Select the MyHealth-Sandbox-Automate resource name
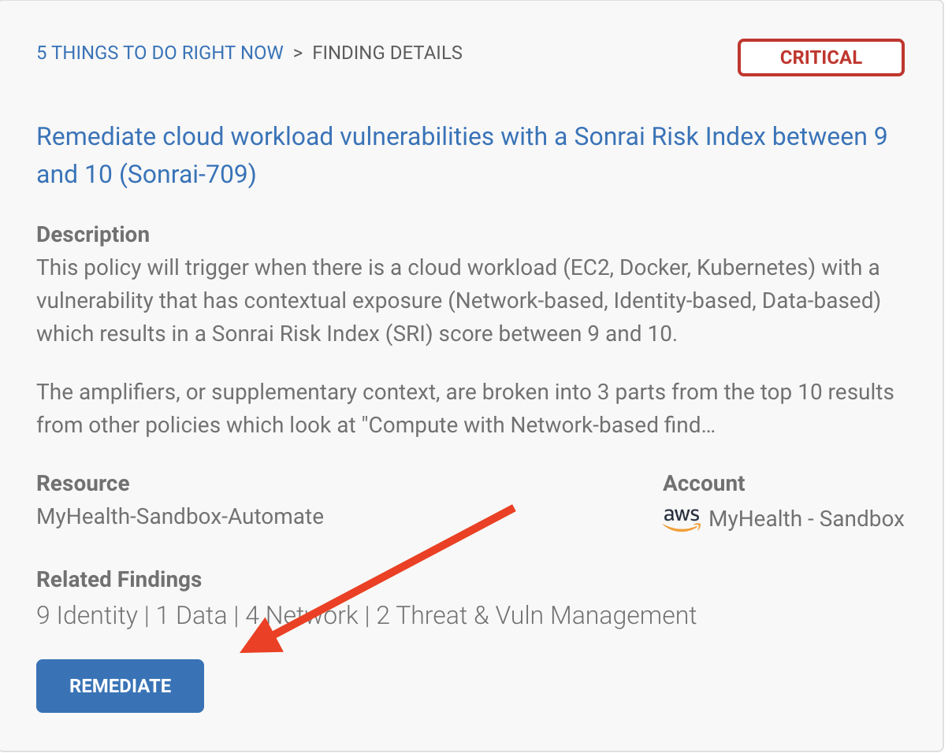Image resolution: width=952 pixels, height=753 pixels. [180, 517]
